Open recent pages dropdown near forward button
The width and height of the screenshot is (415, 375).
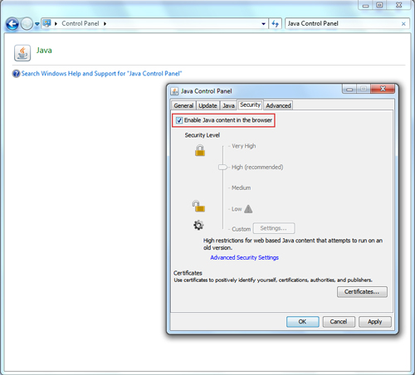click(37, 24)
